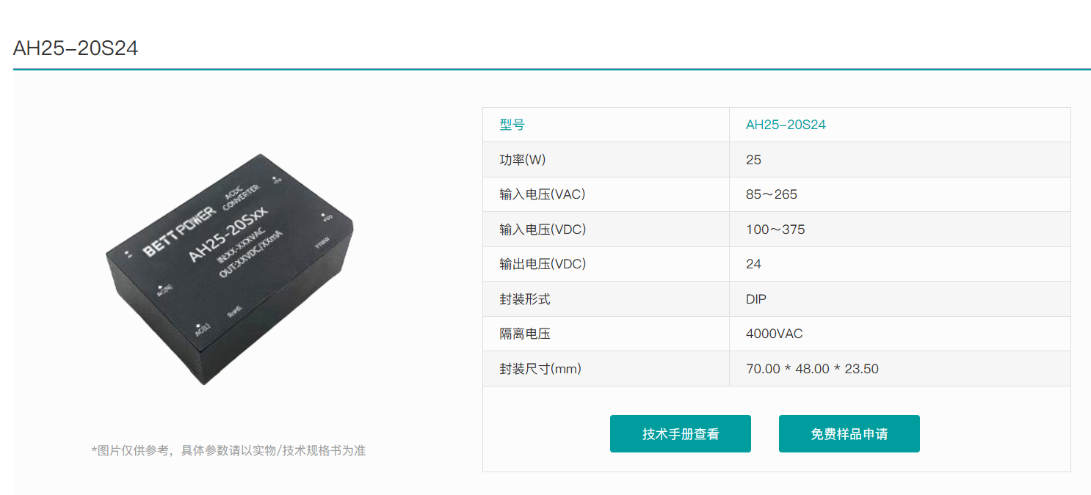
Task: Click the power value 25
Action: (x=753, y=160)
